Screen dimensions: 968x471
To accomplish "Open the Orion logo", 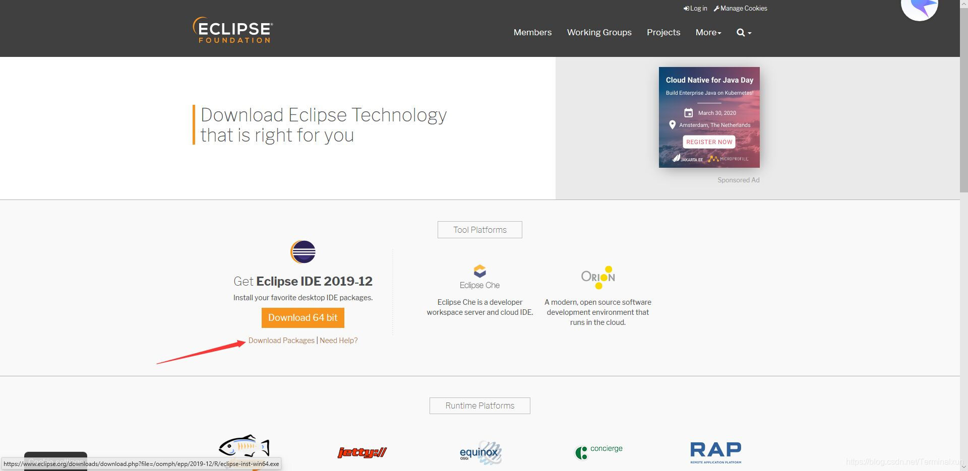I will (598, 277).
